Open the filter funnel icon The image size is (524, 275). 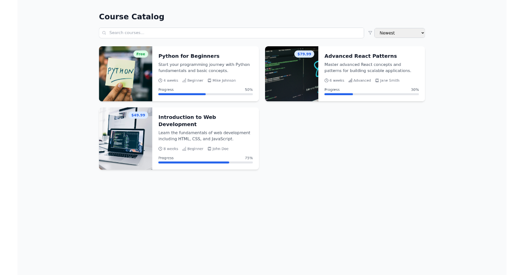pos(370,33)
